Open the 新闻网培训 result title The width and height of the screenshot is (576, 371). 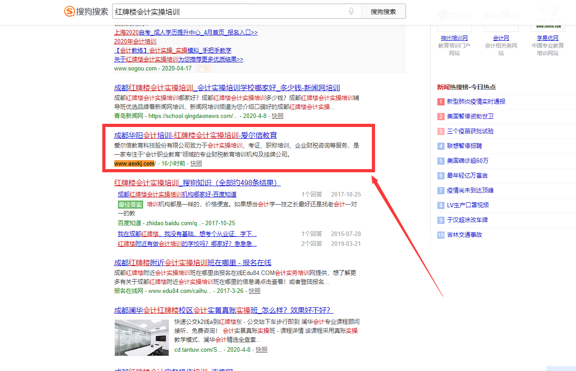pyautogui.click(x=227, y=88)
